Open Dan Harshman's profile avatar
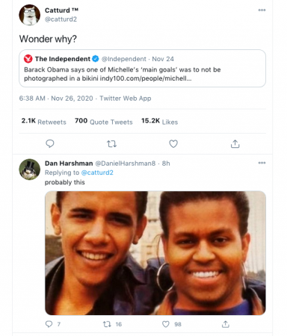This screenshot has height=336, width=287. [x=30, y=169]
